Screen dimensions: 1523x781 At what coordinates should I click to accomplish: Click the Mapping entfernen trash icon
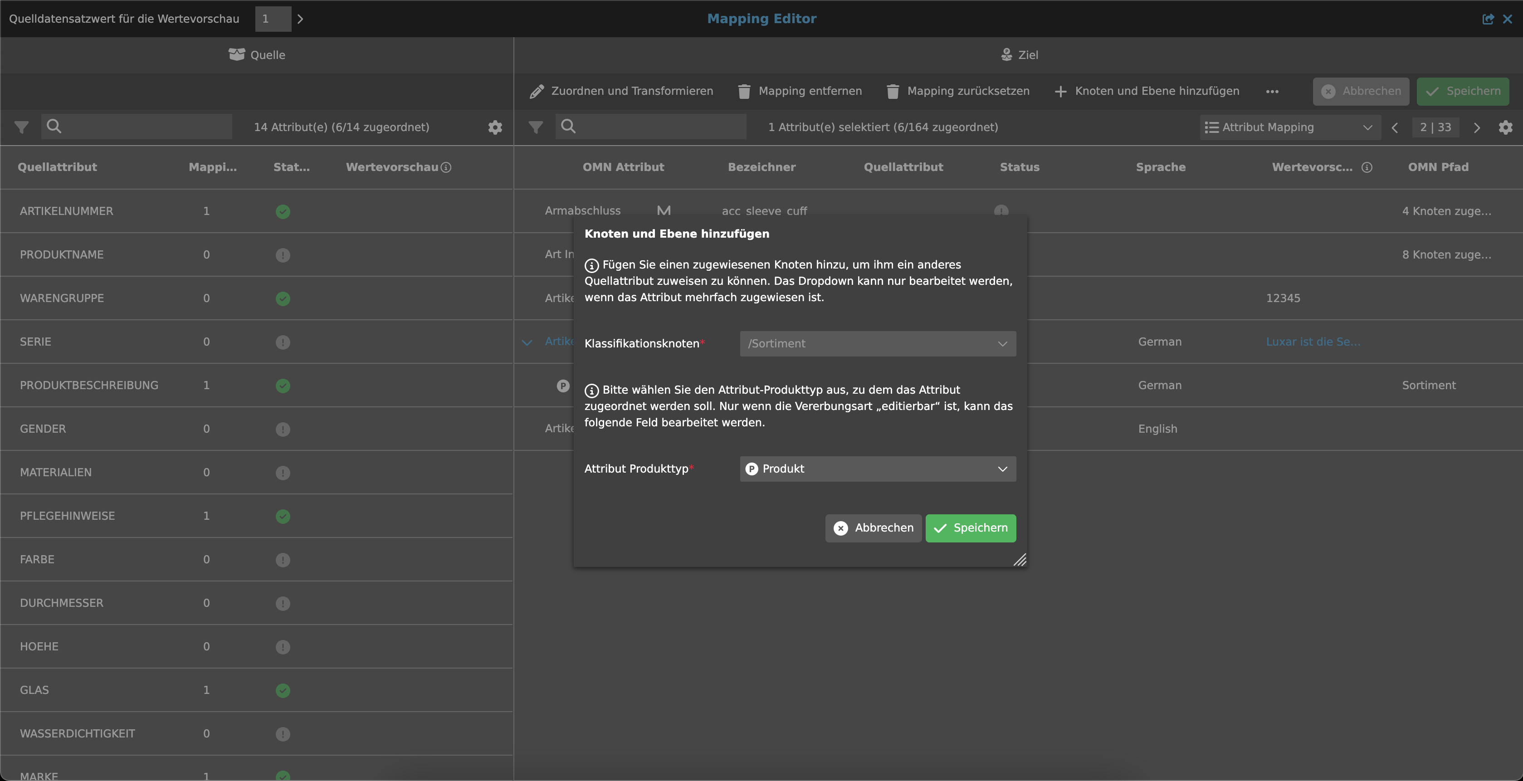[743, 91]
